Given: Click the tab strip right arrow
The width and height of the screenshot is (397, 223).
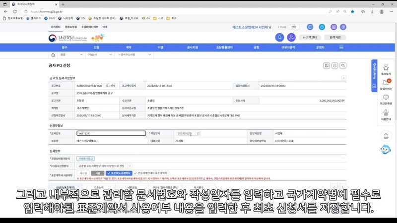Looking at the screenshot, I should coord(342,187).
